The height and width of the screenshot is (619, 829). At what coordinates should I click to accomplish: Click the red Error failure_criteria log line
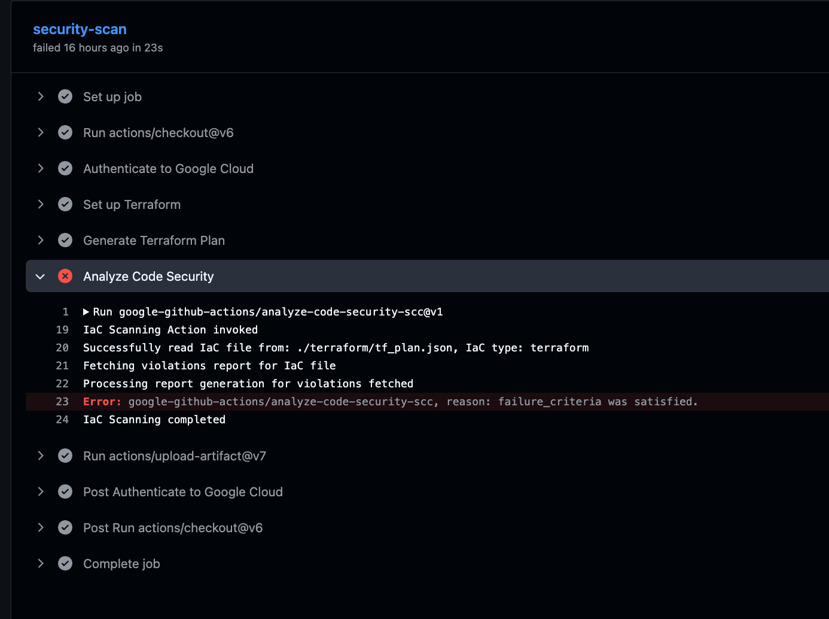pyautogui.click(x=391, y=402)
